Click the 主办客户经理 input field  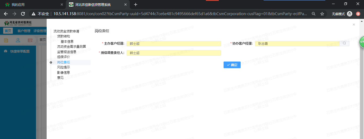(x=174, y=44)
